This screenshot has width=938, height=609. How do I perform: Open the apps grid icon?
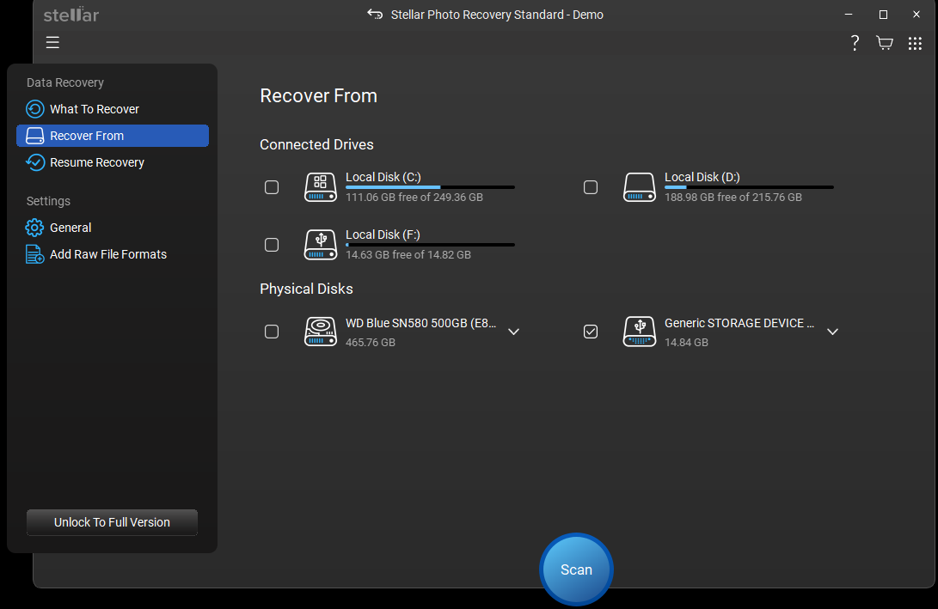click(915, 43)
